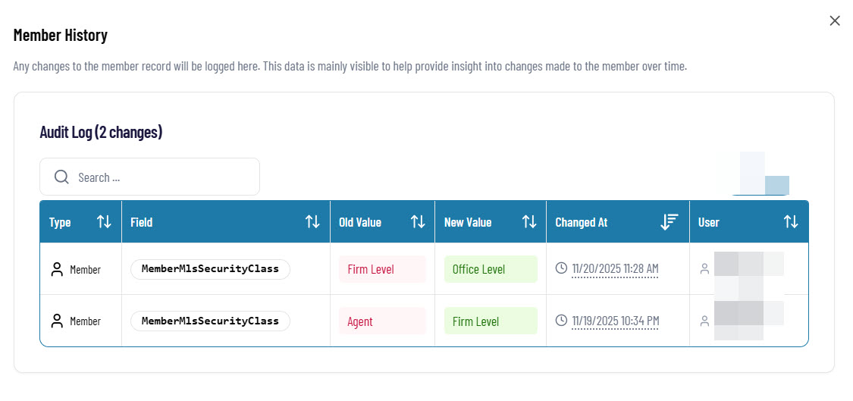The width and height of the screenshot is (853, 401).
Task: Click the New Value header label
Action: coord(468,223)
